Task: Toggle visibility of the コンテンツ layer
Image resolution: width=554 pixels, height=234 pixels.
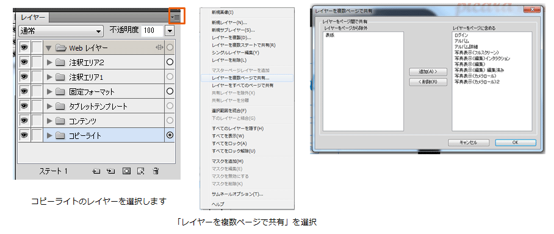Action: coord(24,121)
